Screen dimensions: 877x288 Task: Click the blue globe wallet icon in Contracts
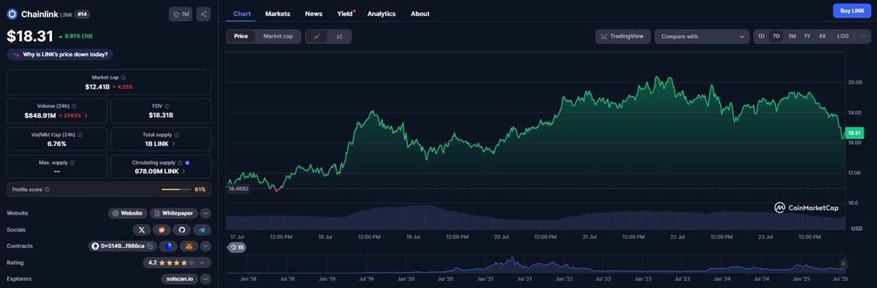click(169, 246)
